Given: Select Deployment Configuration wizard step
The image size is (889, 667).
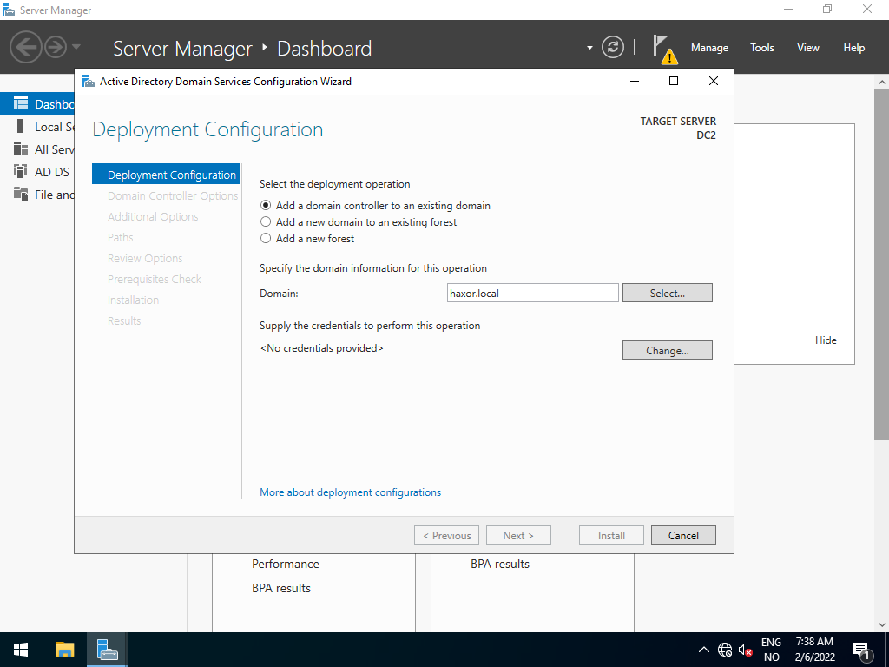Looking at the screenshot, I should click(x=166, y=175).
